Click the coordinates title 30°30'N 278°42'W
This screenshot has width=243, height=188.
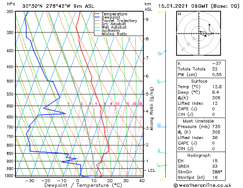pos(46,6)
